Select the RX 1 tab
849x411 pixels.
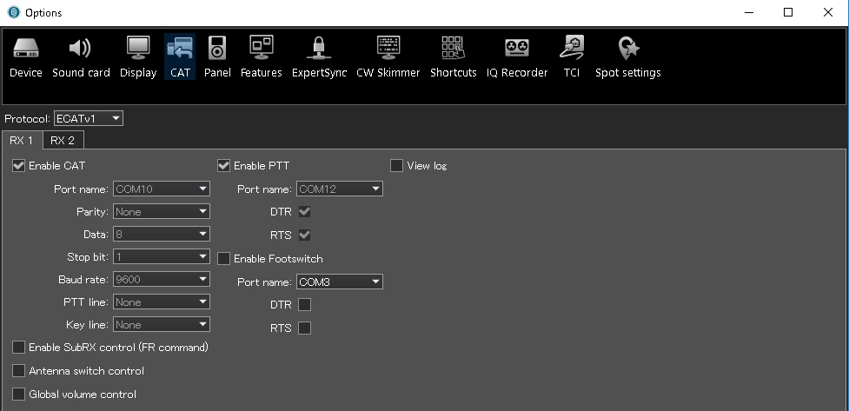click(x=22, y=140)
